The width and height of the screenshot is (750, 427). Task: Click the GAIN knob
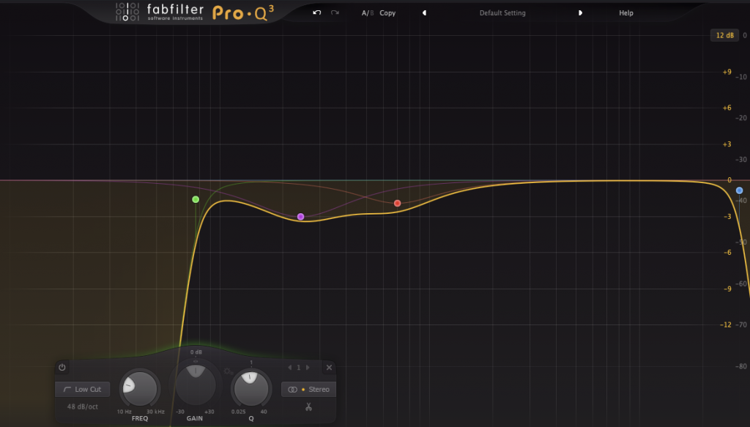195,385
